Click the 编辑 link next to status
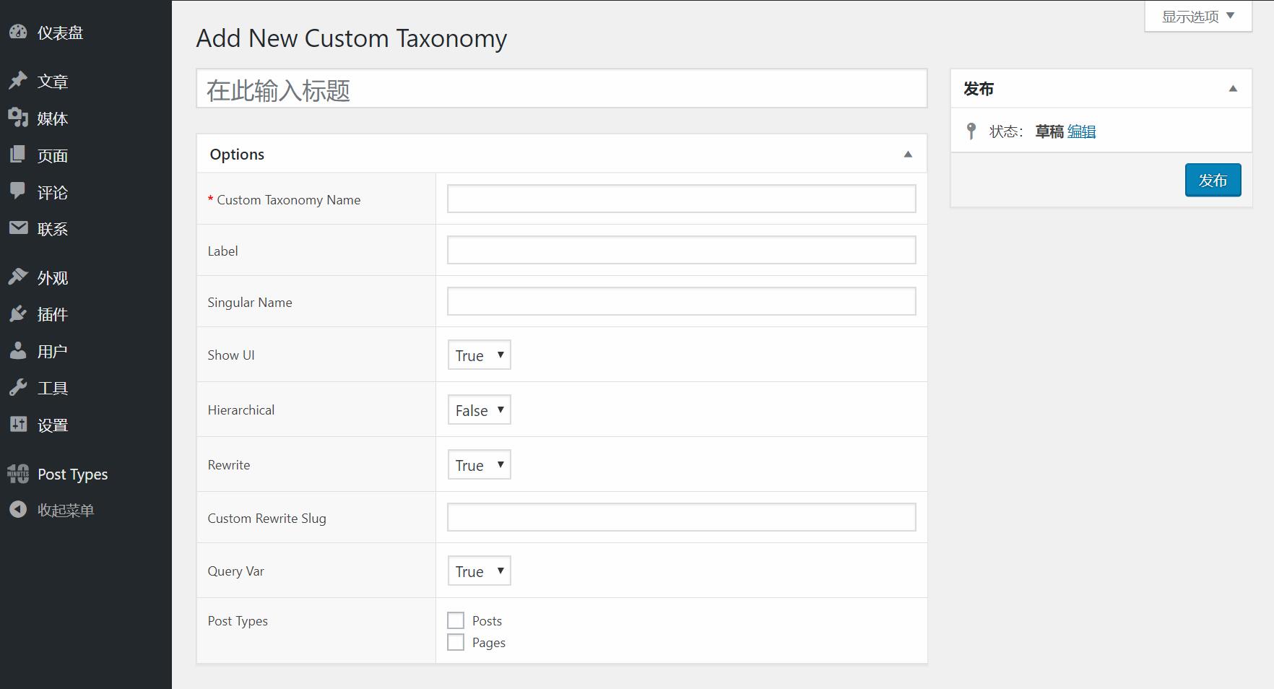 click(x=1081, y=131)
